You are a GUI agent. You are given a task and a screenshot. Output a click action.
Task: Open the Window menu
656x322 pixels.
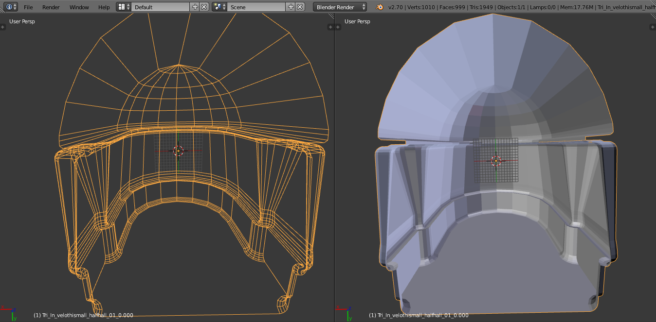point(79,7)
